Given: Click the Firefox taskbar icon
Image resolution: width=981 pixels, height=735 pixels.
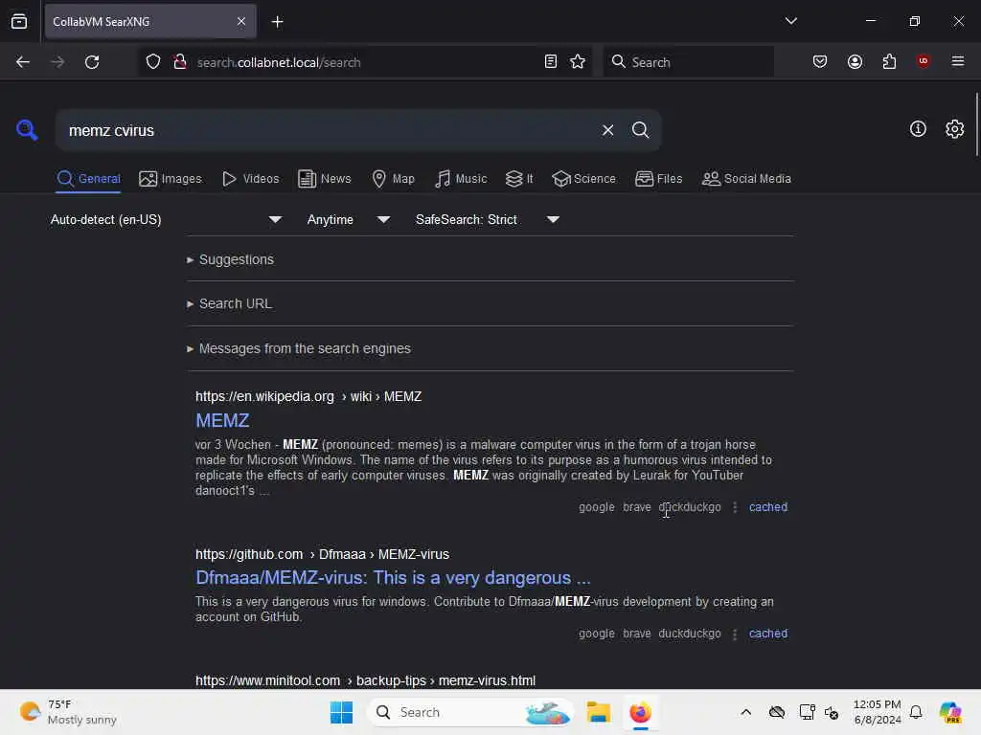Looking at the screenshot, I should point(640,712).
